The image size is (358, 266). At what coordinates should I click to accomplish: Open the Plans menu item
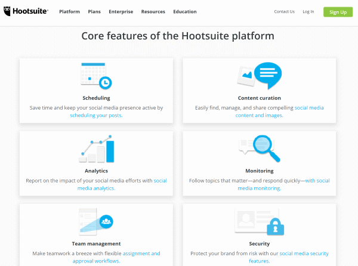(94, 12)
